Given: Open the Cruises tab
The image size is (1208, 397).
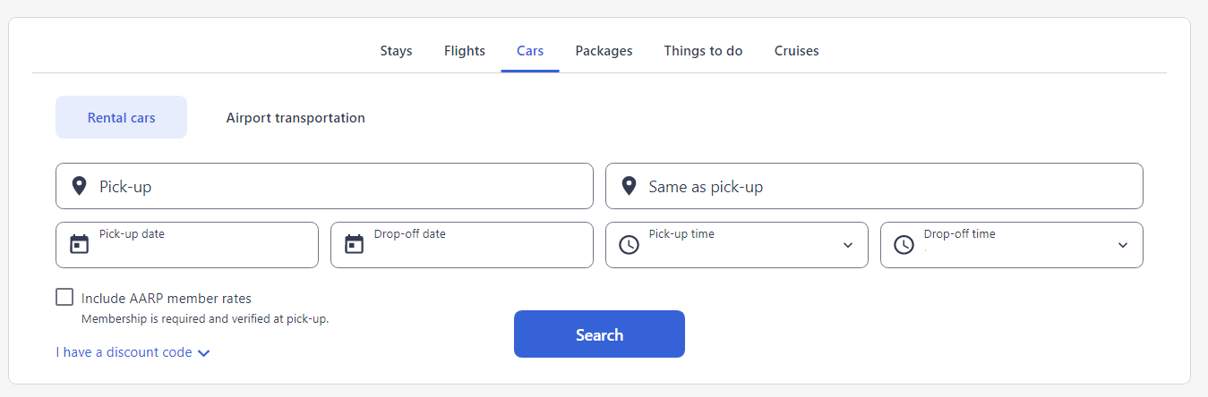Looking at the screenshot, I should (x=796, y=51).
